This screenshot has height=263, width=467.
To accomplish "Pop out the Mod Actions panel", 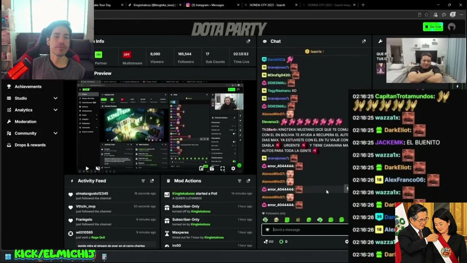I will point(248,181).
